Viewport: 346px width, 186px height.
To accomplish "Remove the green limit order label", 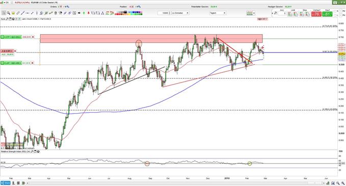I will [x=33, y=63].
